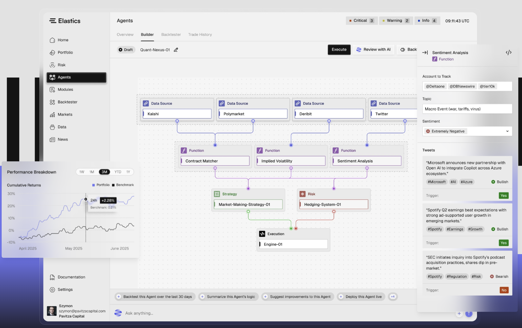
Task: Click the Ask anything input field
Action: point(232,313)
